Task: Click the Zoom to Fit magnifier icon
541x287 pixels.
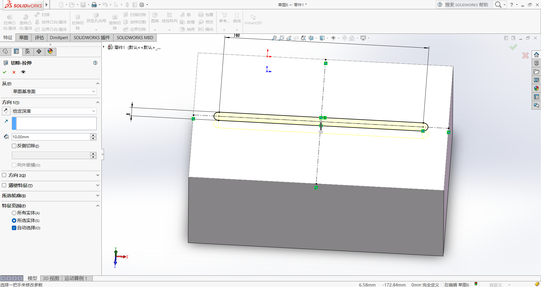Action: tap(274, 38)
